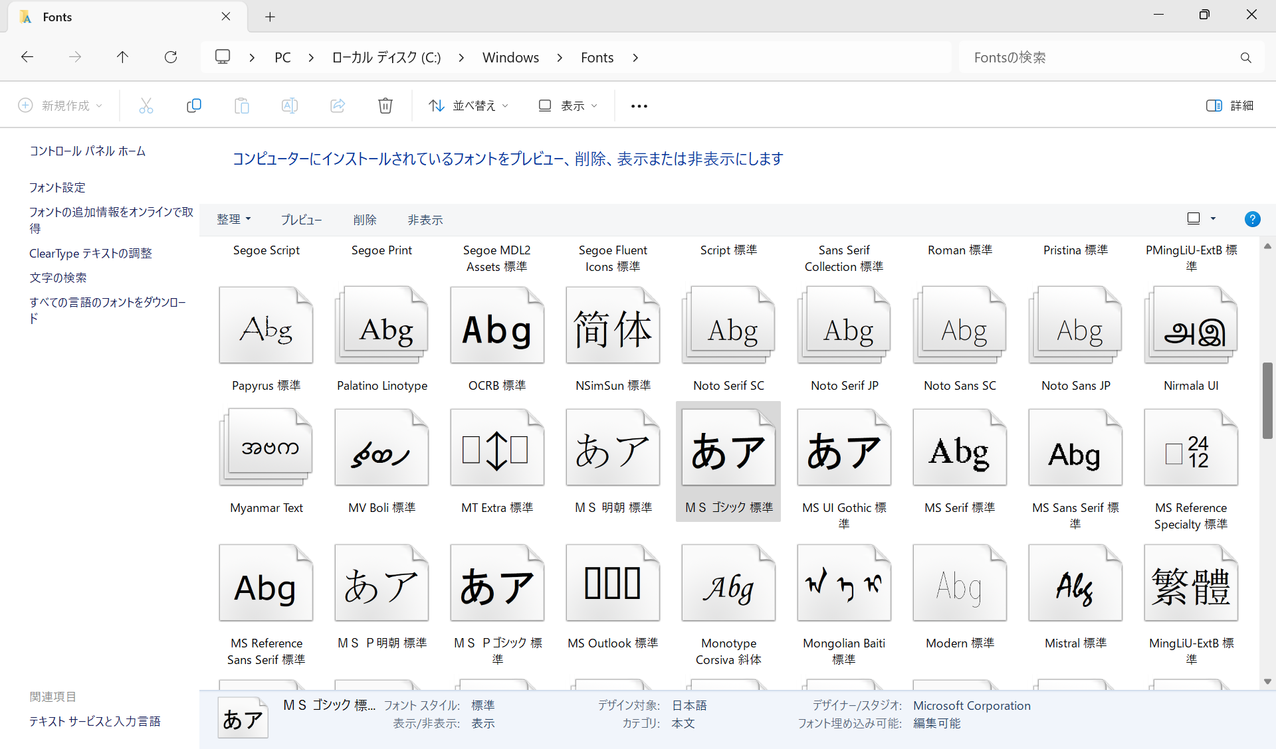Click the copy icon in toolbar
1276x749 pixels.
194,106
